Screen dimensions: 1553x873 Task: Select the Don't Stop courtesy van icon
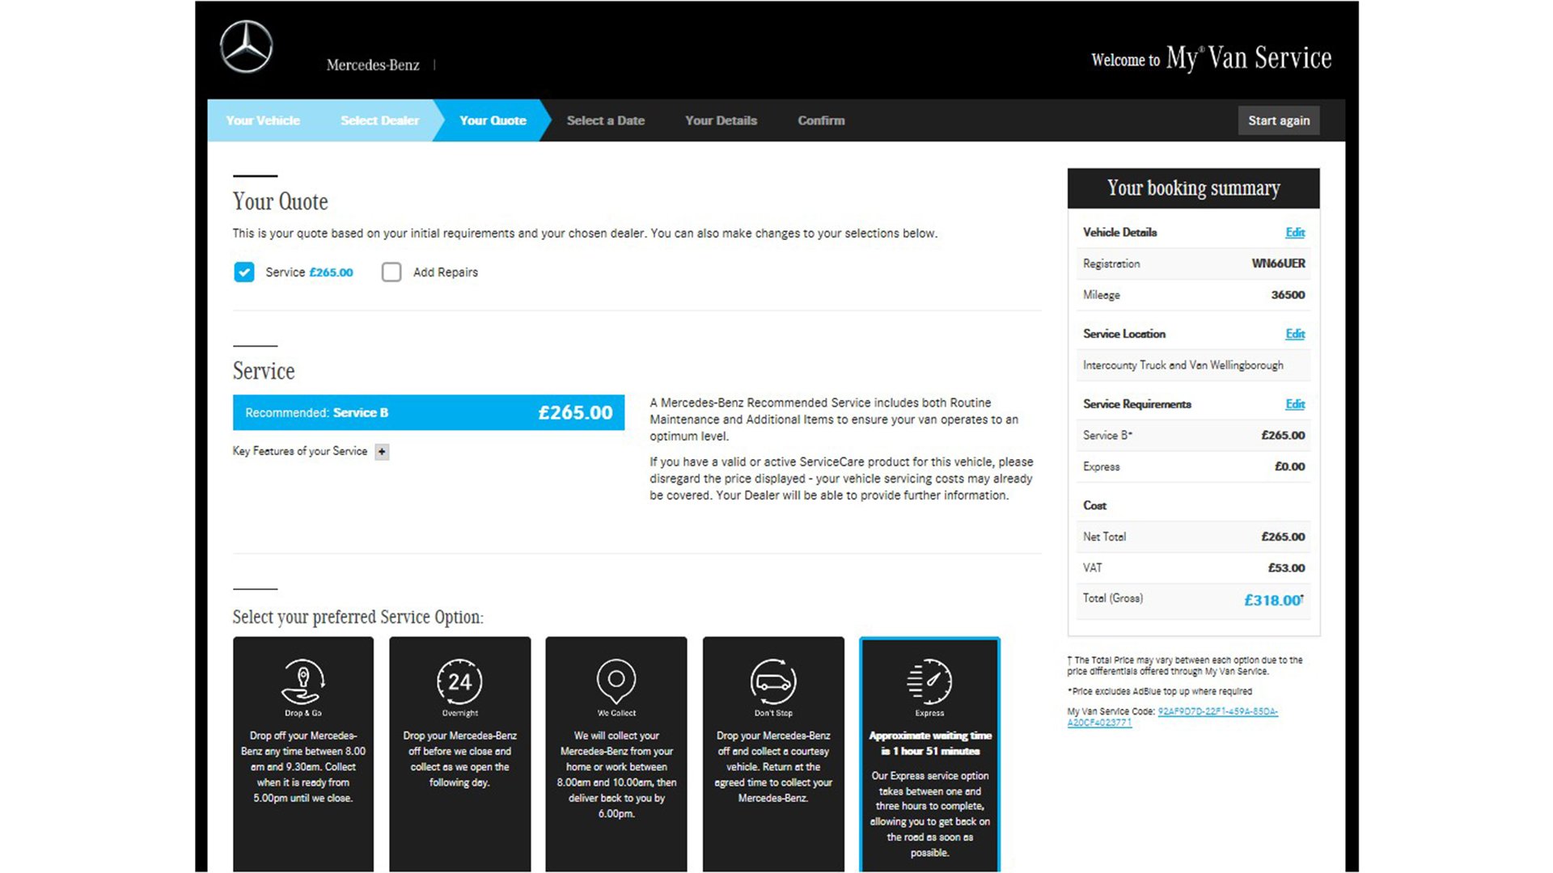point(773,681)
